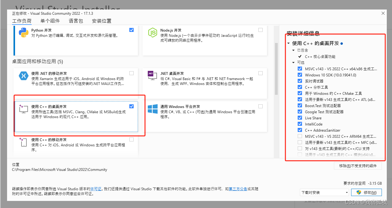
Task: Uncheck the 实时调试器 component checkbox
Action: (300, 81)
